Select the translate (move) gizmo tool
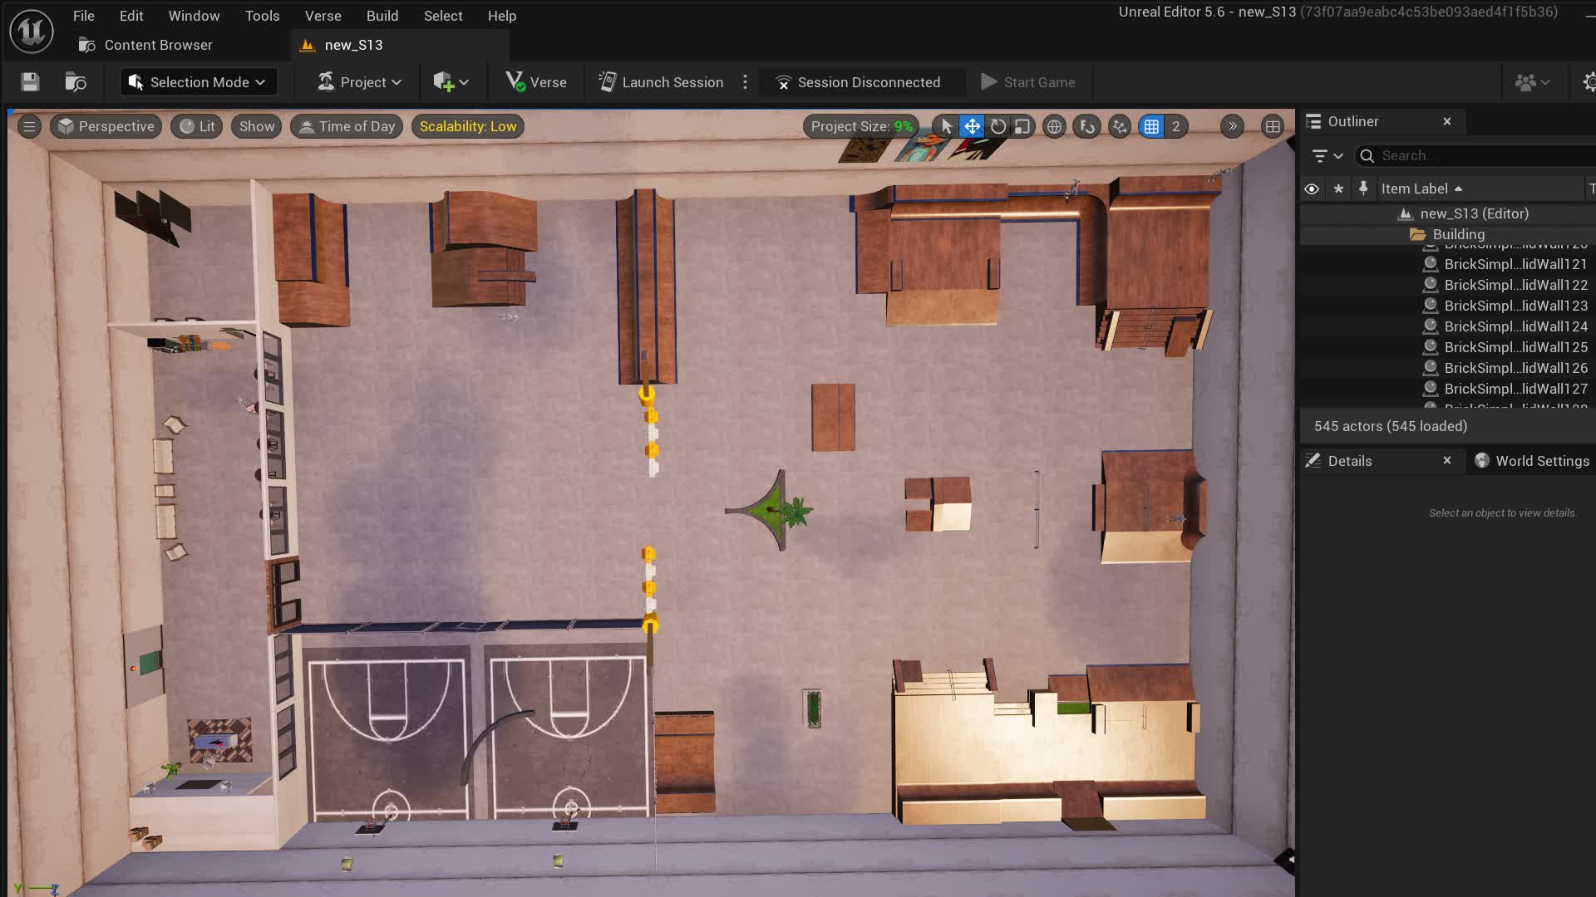1596x897 pixels. click(972, 126)
